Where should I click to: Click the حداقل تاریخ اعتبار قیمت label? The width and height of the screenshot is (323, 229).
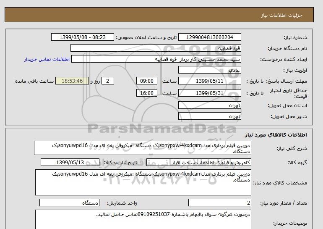289,93
